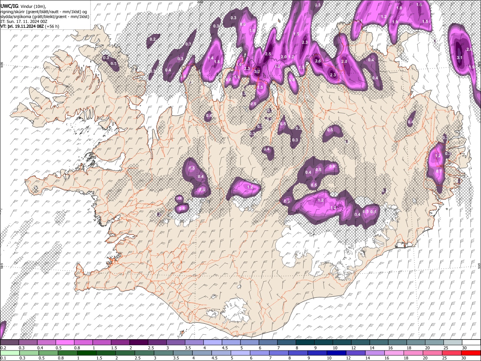The image size is (481, 361).
Task: Click the lower row swatch labeled 2.5
Action: coord(144,353)
